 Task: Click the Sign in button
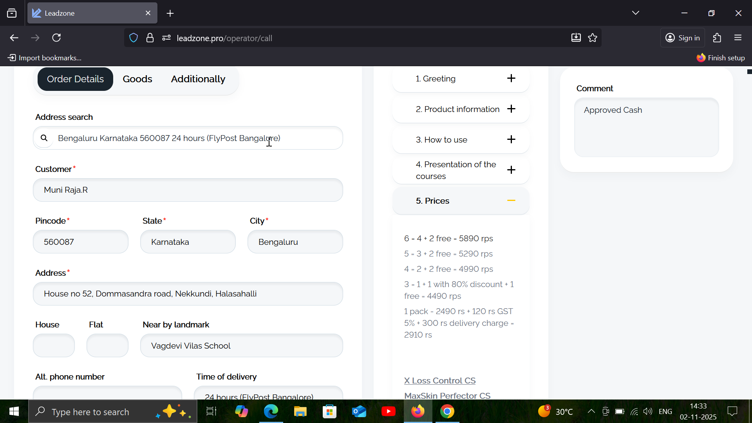pyautogui.click(x=683, y=38)
